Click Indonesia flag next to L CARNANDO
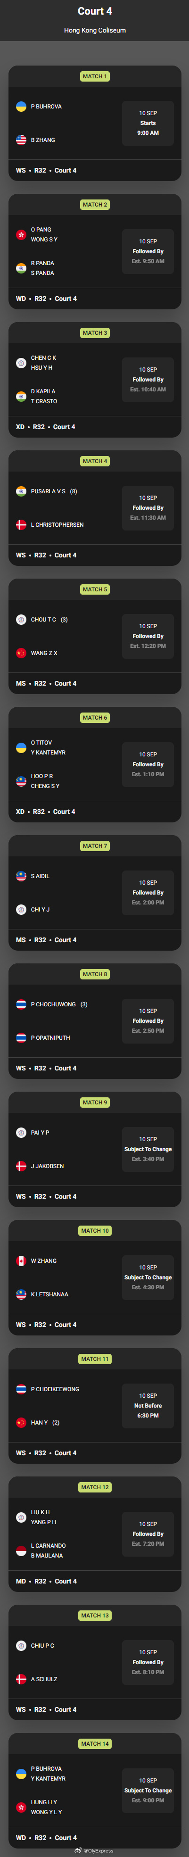Viewport: 189px width, 1857px height. 21,1550
